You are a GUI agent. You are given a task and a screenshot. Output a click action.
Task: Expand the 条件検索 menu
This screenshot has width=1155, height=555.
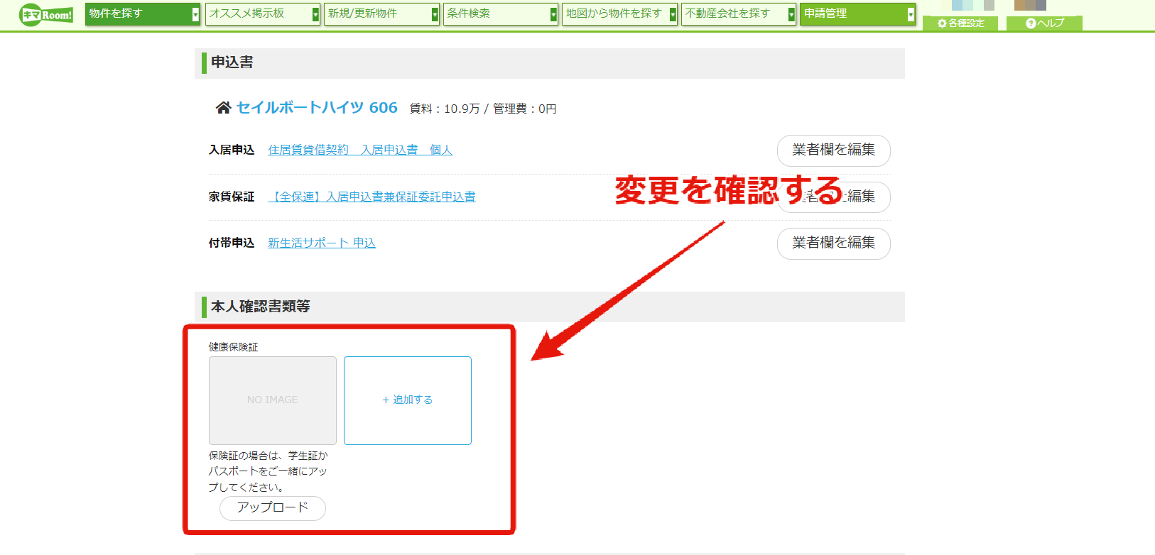(x=501, y=14)
